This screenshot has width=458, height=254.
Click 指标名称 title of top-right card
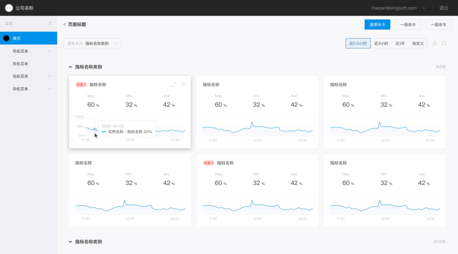click(x=338, y=85)
